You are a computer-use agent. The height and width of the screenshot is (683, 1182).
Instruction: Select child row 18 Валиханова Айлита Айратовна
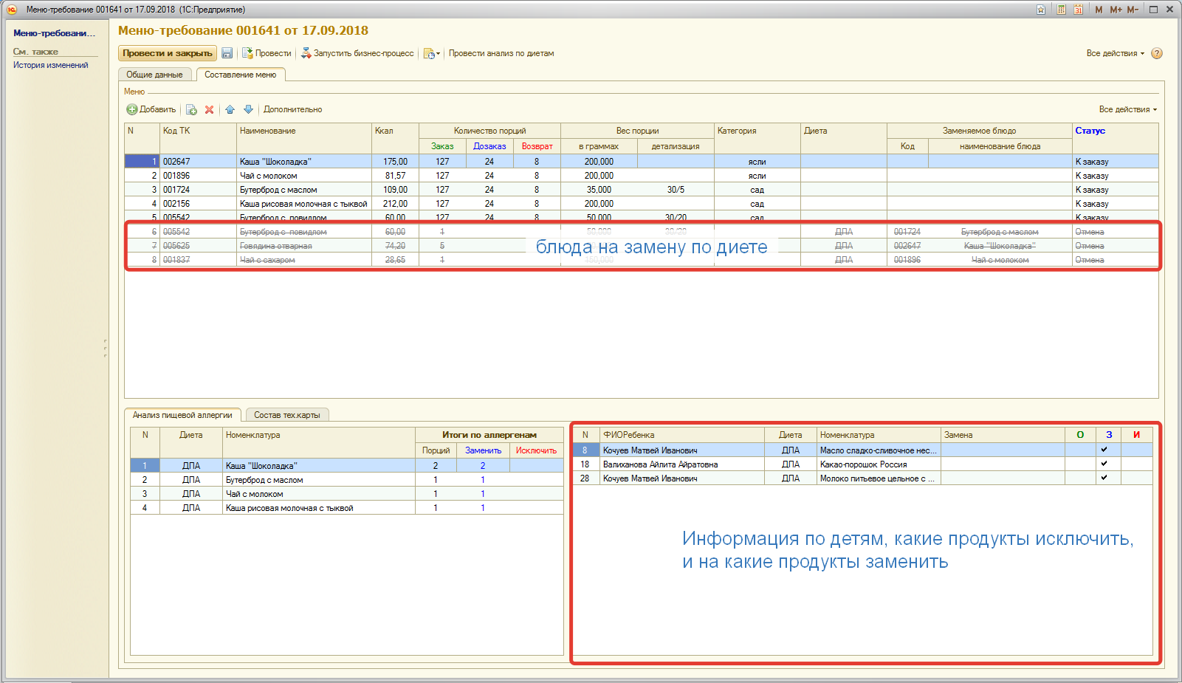(862, 464)
